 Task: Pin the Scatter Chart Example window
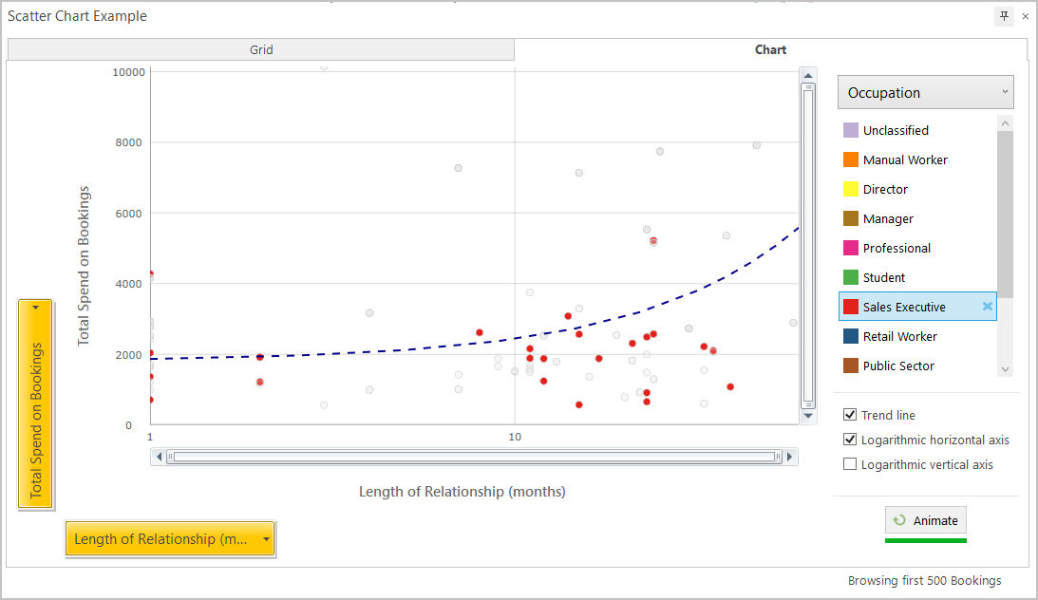pyautogui.click(x=1004, y=16)
